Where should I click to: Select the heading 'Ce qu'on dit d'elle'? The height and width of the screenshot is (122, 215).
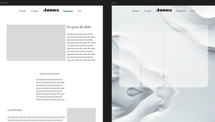pos(79,27)
